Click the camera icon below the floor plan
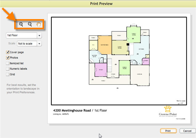The width and height of the screenshot is (196, 138). click(x=118, y=88)
